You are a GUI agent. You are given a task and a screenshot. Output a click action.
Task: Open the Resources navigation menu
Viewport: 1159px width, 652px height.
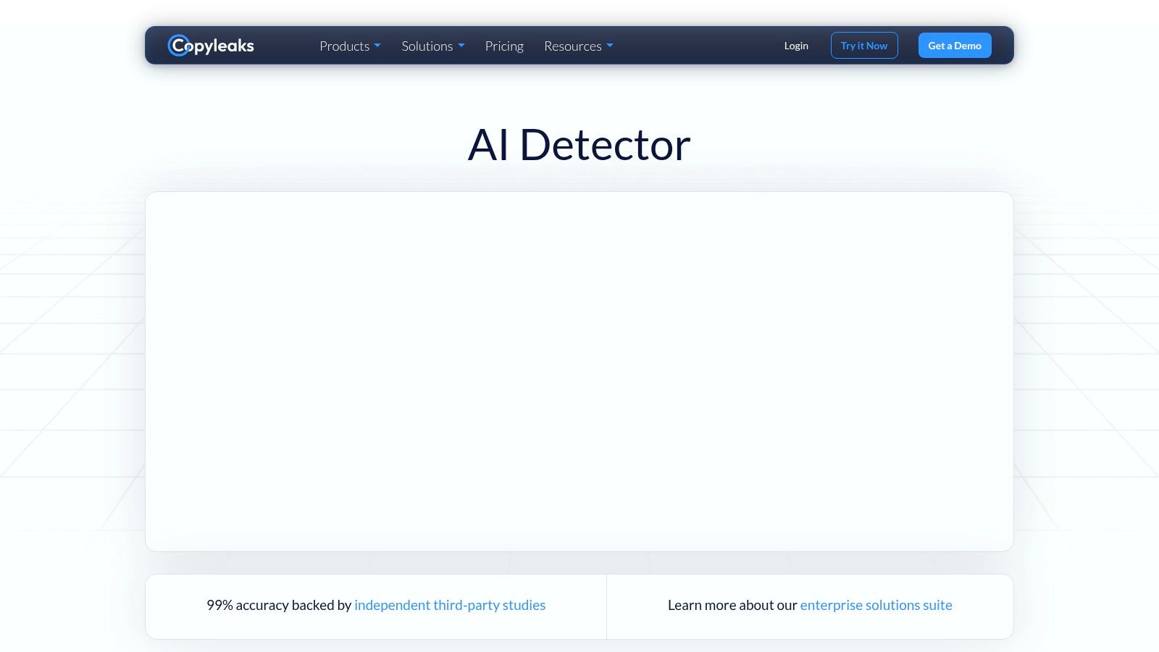[x=572, y=46]
